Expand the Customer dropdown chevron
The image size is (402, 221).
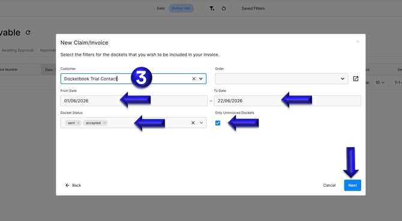[x=201, y=79]
